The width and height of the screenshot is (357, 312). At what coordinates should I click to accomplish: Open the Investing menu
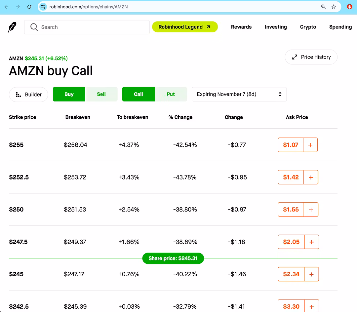click(276, 27)
